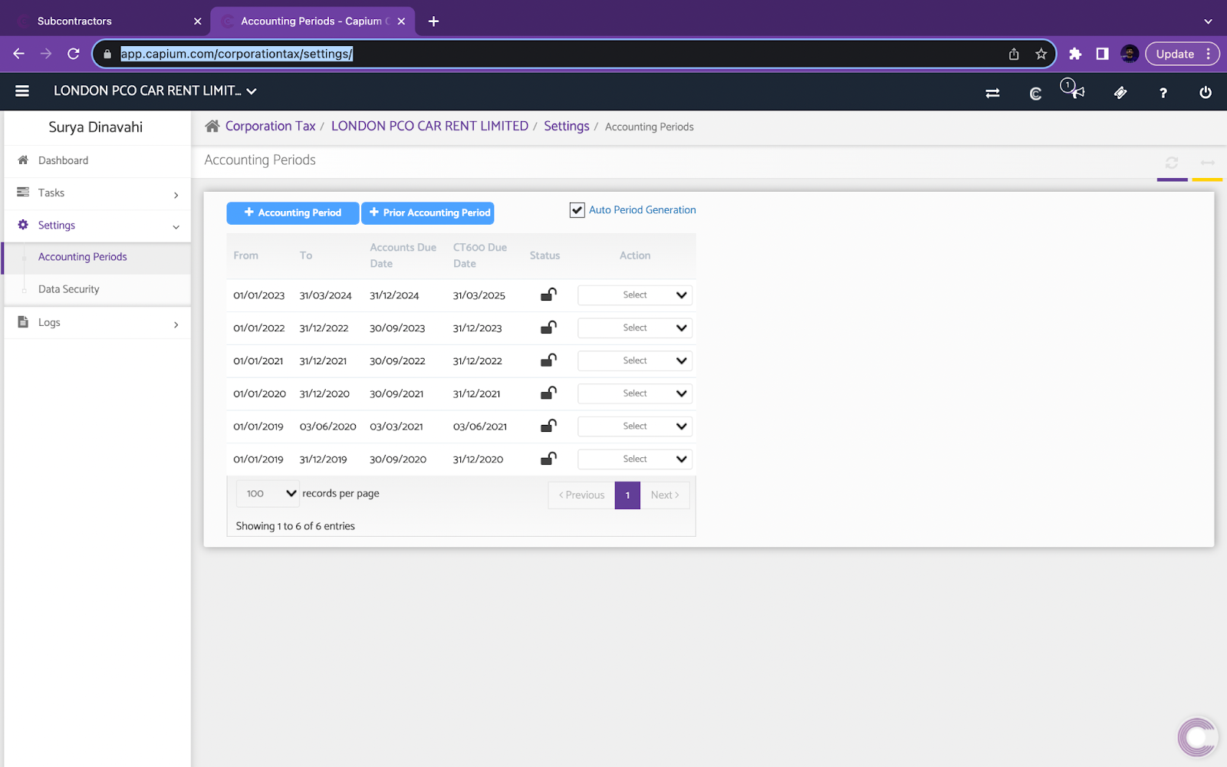Click the switch module arrows icon
The height and width of the screenshot is (767, 1227).
[992, 93]
